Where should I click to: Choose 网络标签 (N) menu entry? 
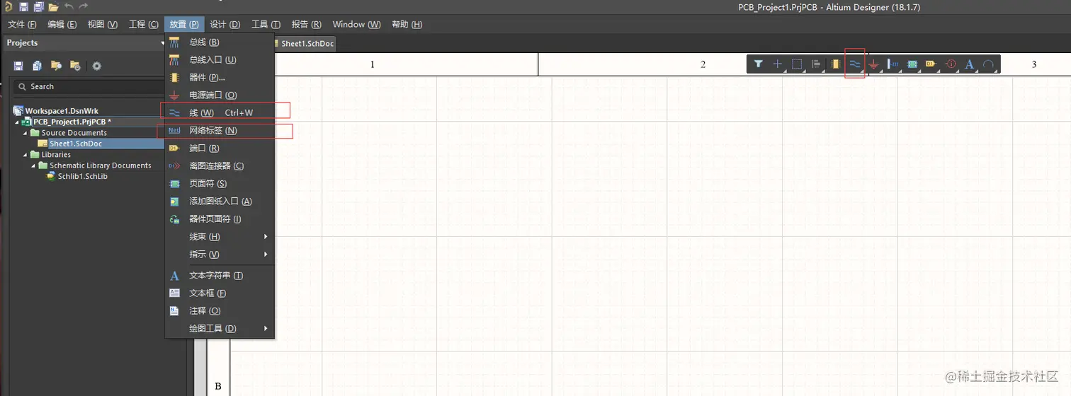(x=220, y=131)
